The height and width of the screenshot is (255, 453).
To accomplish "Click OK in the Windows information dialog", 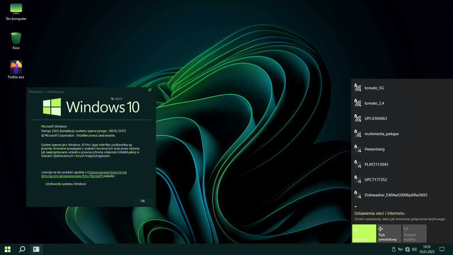I will pyautogui.click(x=143, y=201).
